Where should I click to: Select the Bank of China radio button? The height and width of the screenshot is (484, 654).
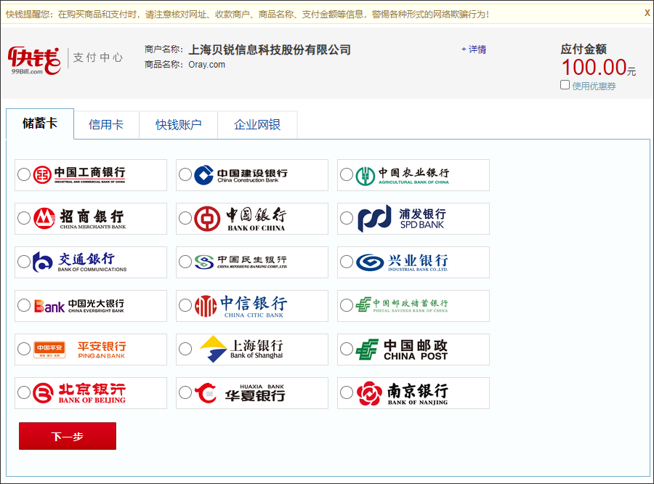click(x=185, y=218)
